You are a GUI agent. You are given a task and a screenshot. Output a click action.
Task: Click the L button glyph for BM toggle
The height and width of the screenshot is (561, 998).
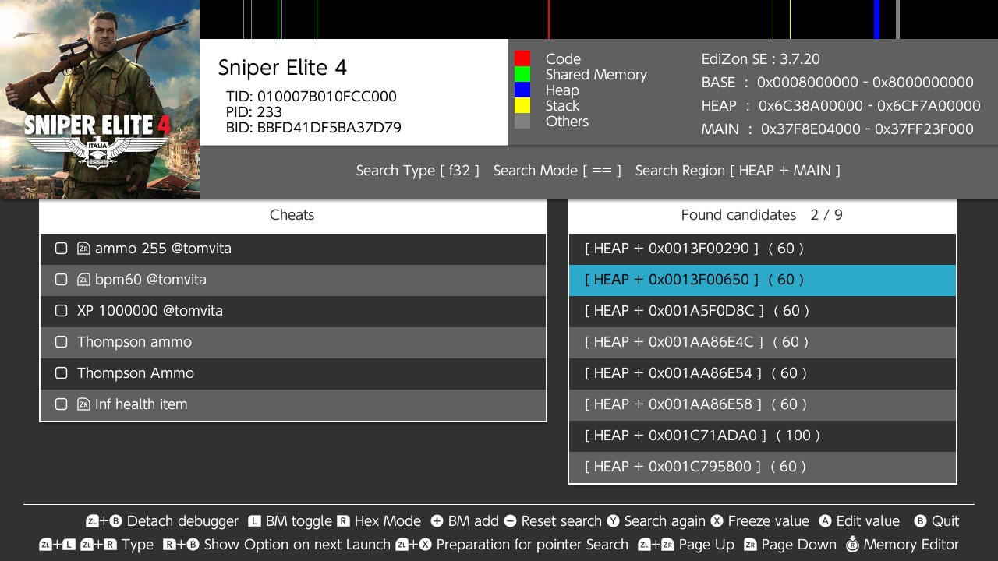(254, 521)
